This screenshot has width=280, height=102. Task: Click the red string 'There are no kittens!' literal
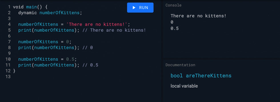(x=97, y=24)
